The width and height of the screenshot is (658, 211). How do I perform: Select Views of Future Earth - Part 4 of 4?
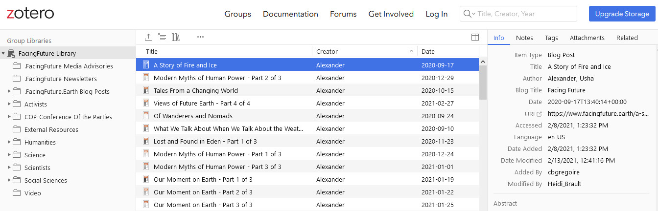[307, 103]
